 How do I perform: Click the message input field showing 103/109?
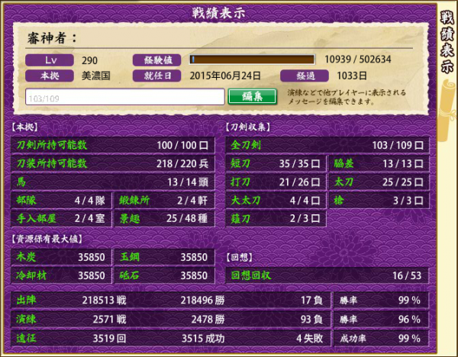(x=125, y=97)
